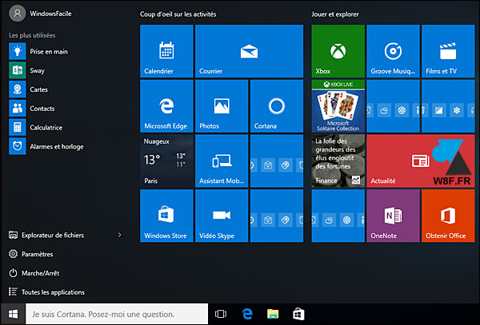Launch Microsoft Edge tile
This screenshot has height=325, width=480.
tap(166, 106)
